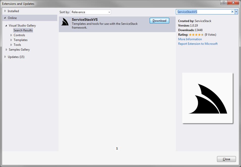Open the More Information link
This screenshot has width=241, height=167.
click(190, 39)
